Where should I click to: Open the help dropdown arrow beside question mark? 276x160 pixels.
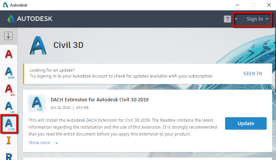[x=236, y=19]
